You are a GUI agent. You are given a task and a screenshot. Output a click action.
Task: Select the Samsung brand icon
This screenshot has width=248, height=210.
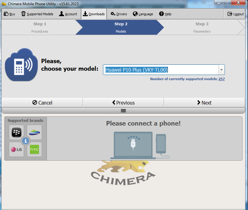pos(34,132)
